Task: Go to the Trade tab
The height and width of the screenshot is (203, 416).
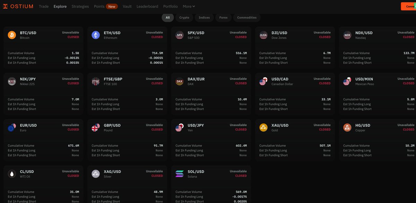Action: (44, 6)
